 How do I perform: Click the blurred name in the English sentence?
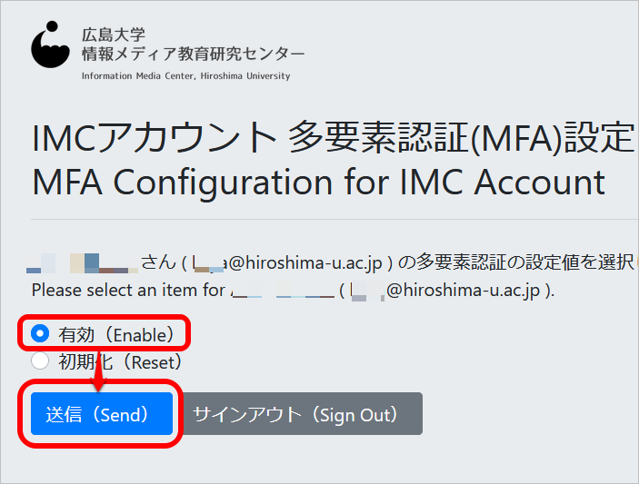[x=283, y=291]
